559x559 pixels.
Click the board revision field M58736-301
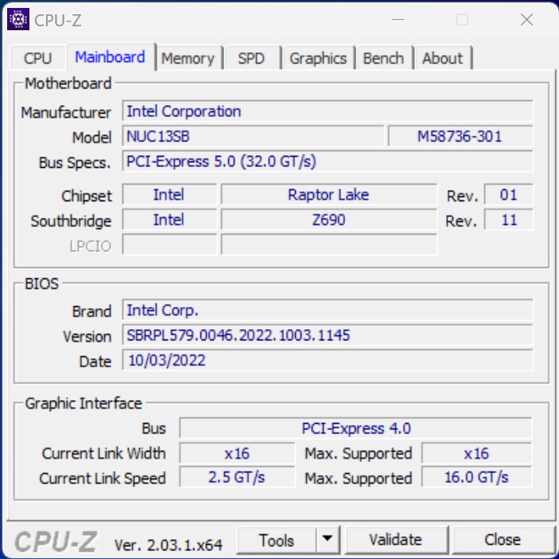click(460, 136)
